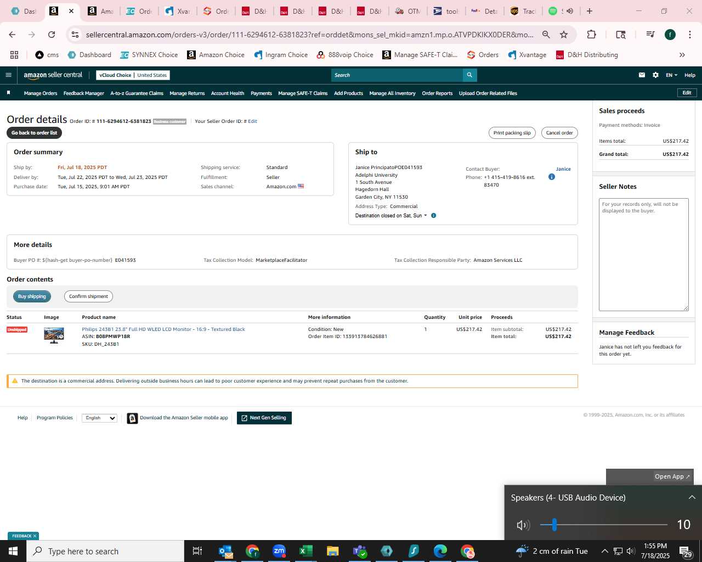Screen dimensions: 702x562
Task: Show hidden system tray icons
Action: pyautogui.click(x=604, y=551)
